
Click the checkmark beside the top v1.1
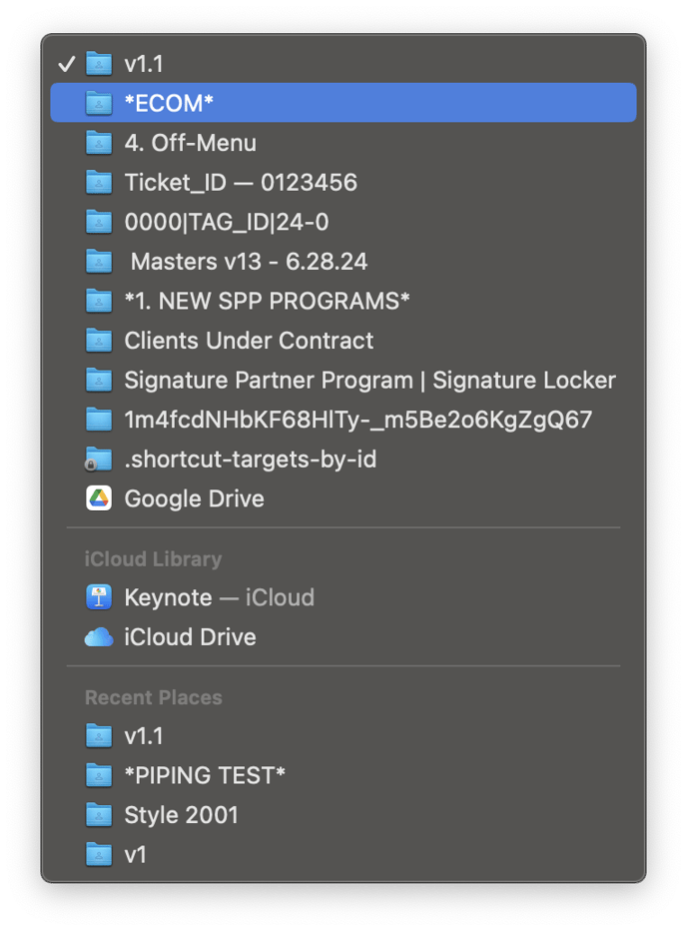67,64
